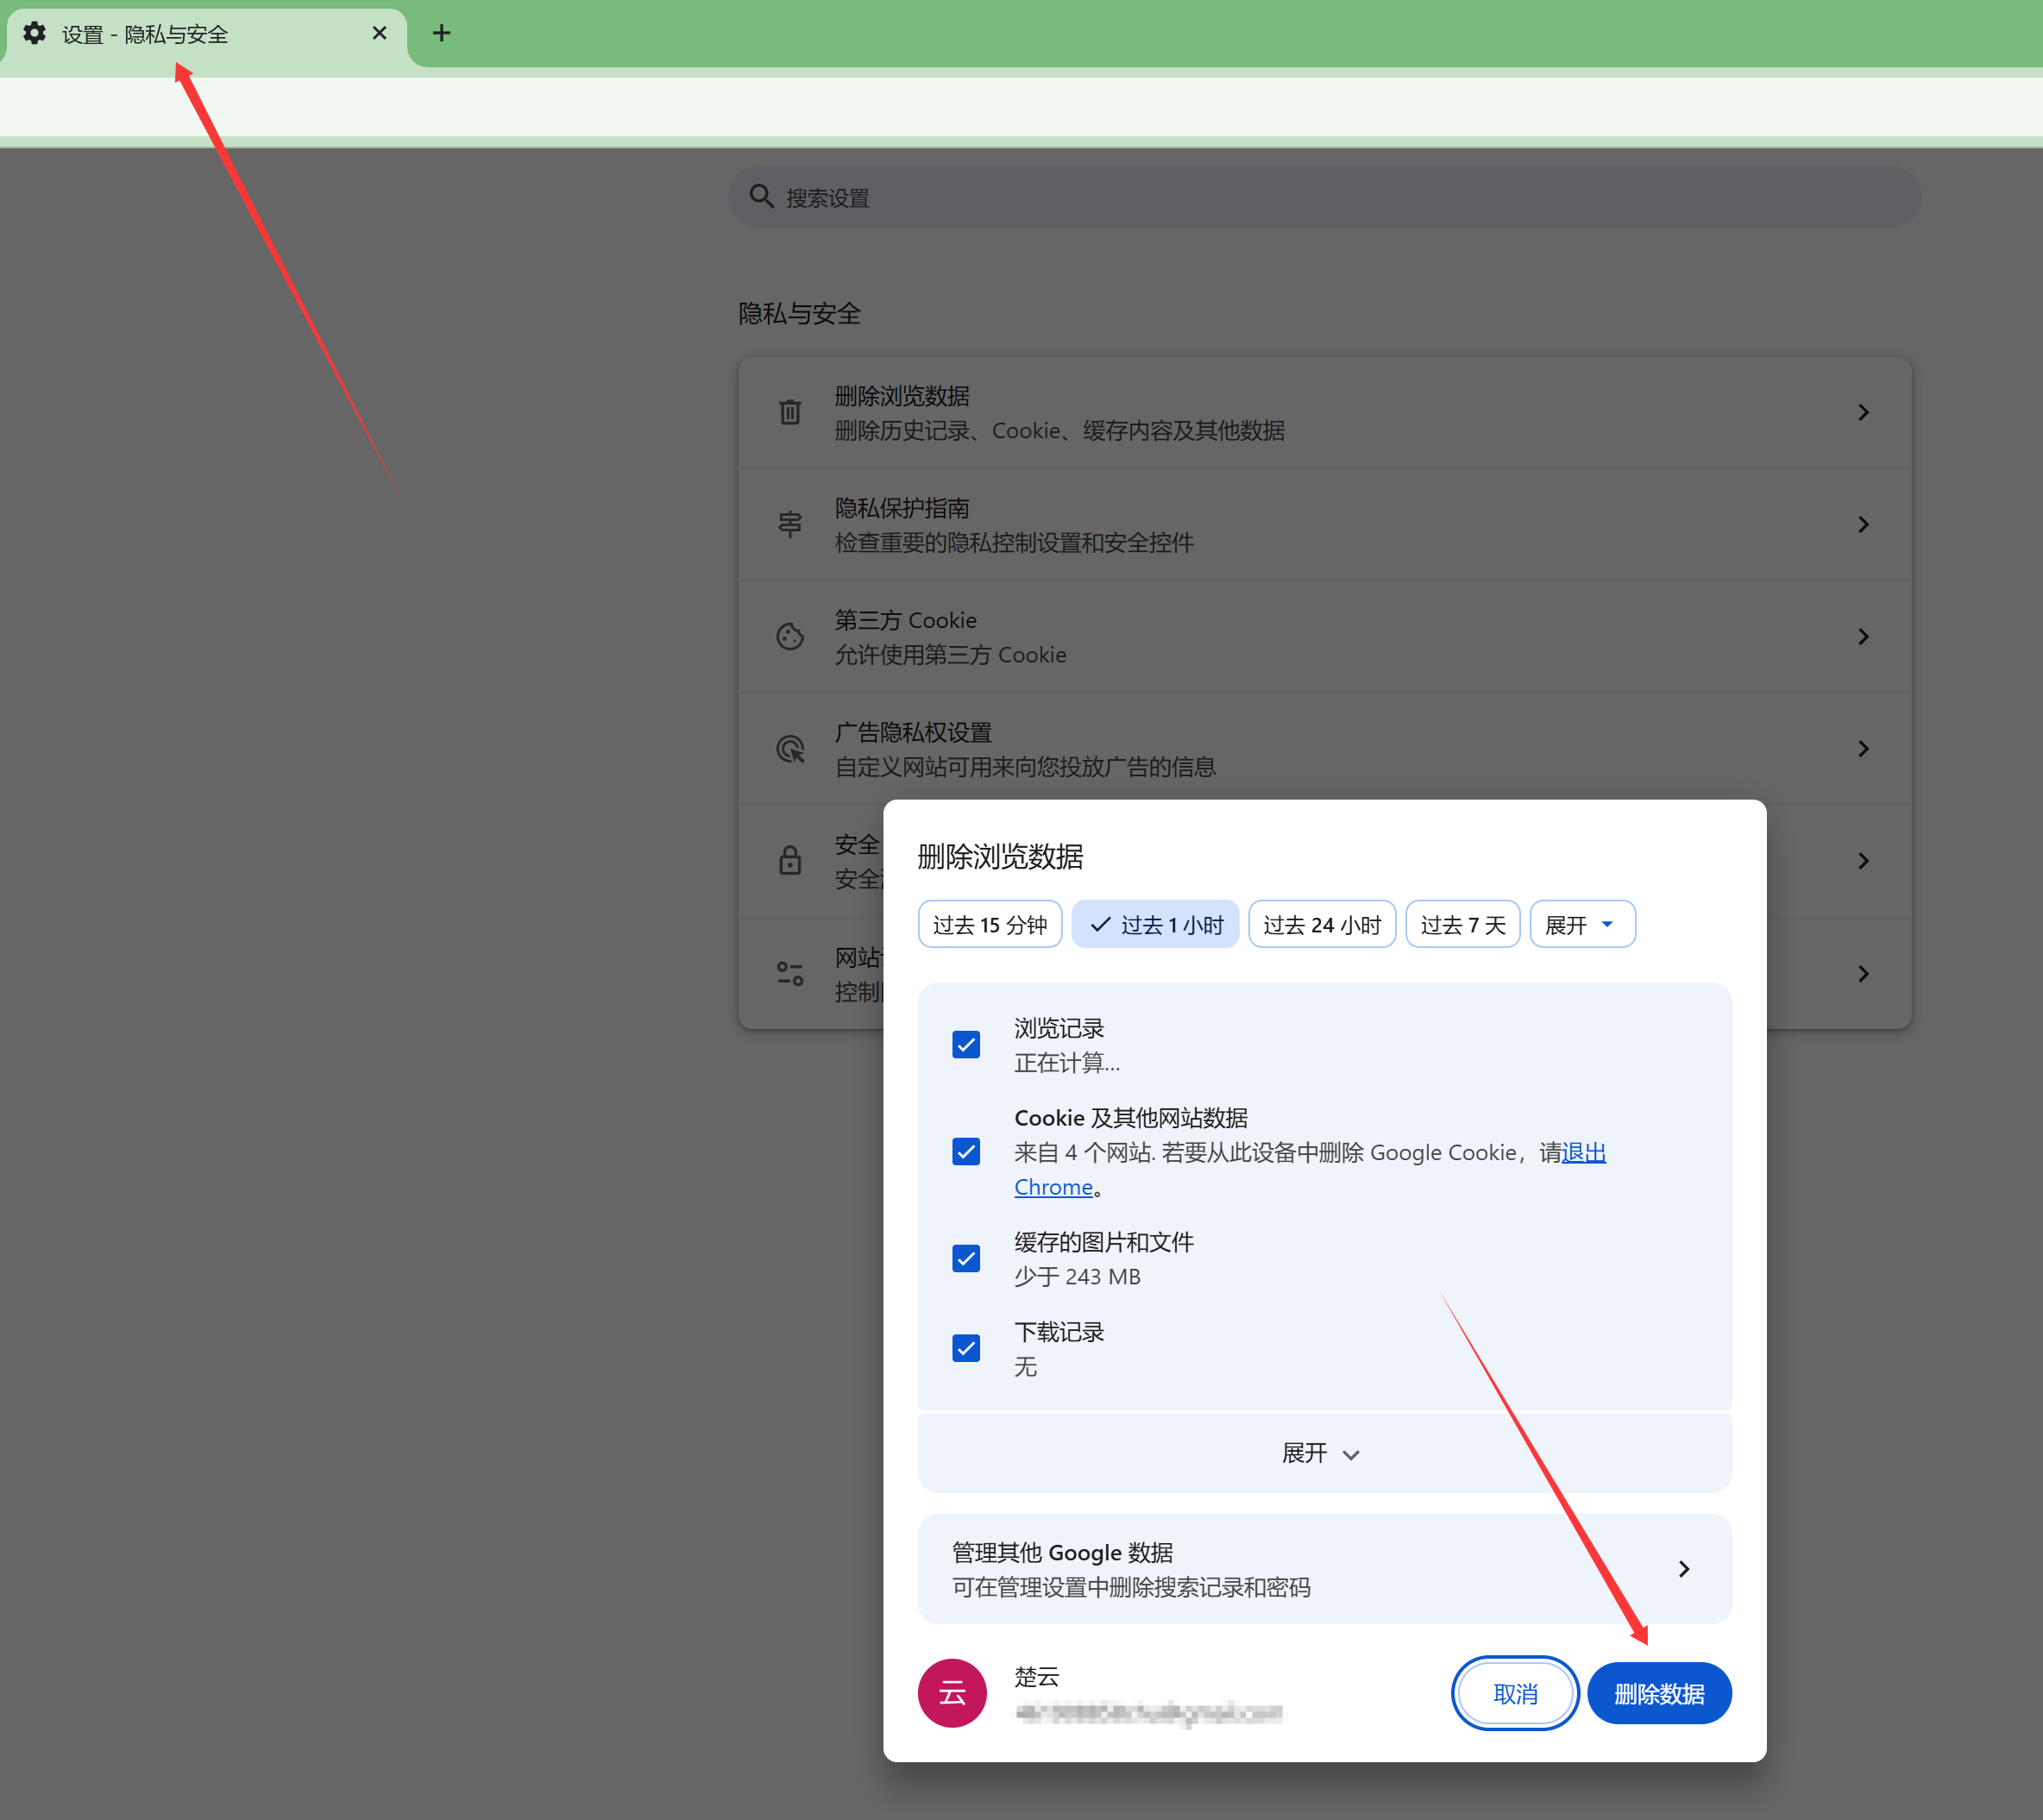The height and width of the screenshot is (1820, 2043).
Task: Toggle the 缓存的图片和文件 checkbox
Action: 965,1258
